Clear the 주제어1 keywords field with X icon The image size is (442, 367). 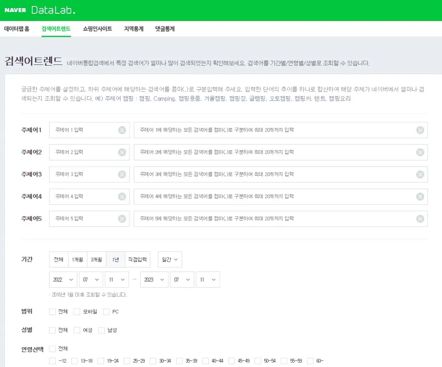click(420, 130)
